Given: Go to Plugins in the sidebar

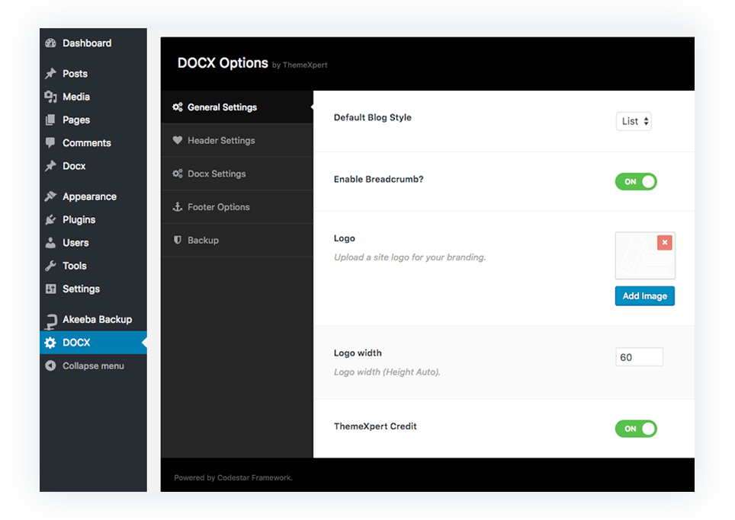Looking at the screenshot, I should (93, 219).
